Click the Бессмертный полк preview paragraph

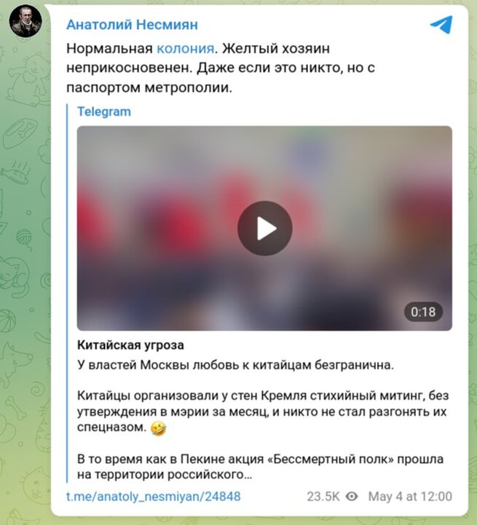(x=260, y=467)
